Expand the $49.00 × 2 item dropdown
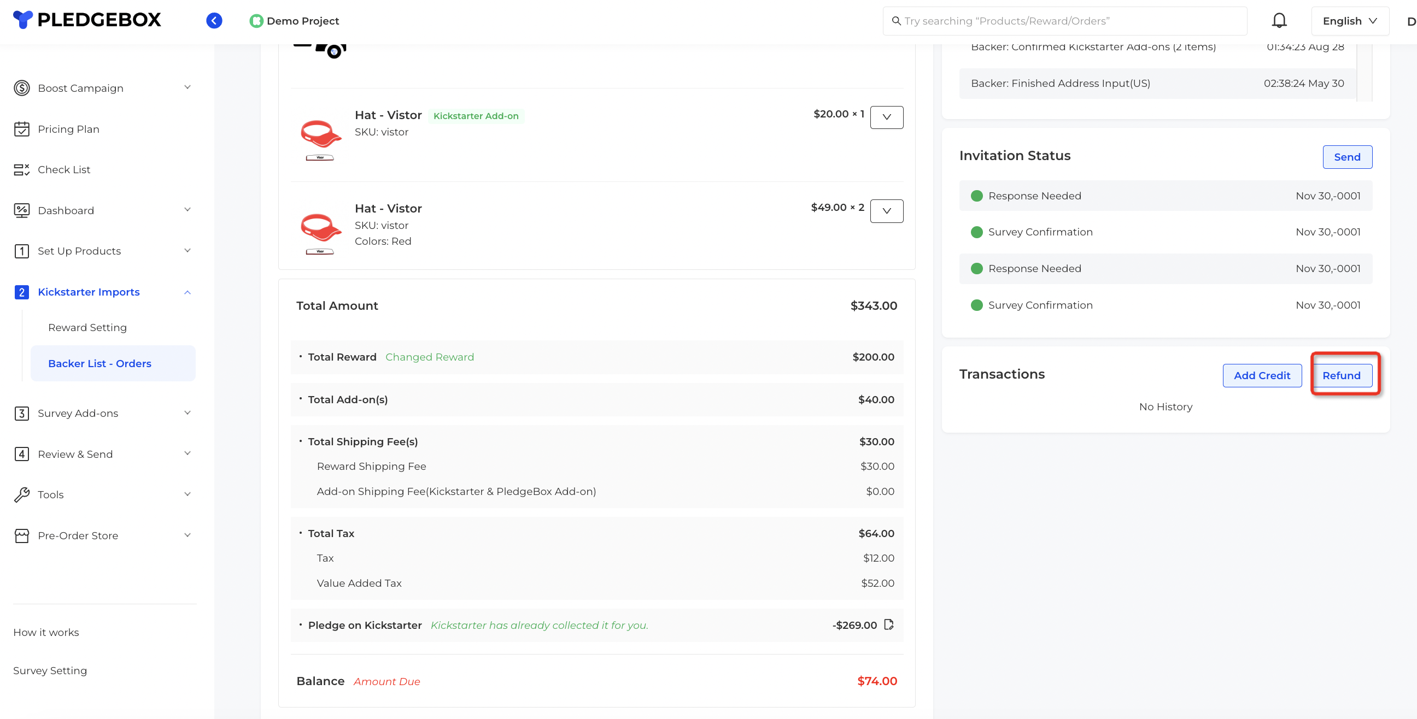The width and height of the screenshot is (1417, 719). click(x=886, y=210)
